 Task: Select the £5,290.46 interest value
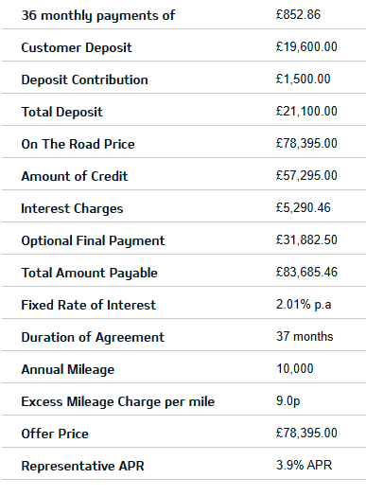point(303,207)
